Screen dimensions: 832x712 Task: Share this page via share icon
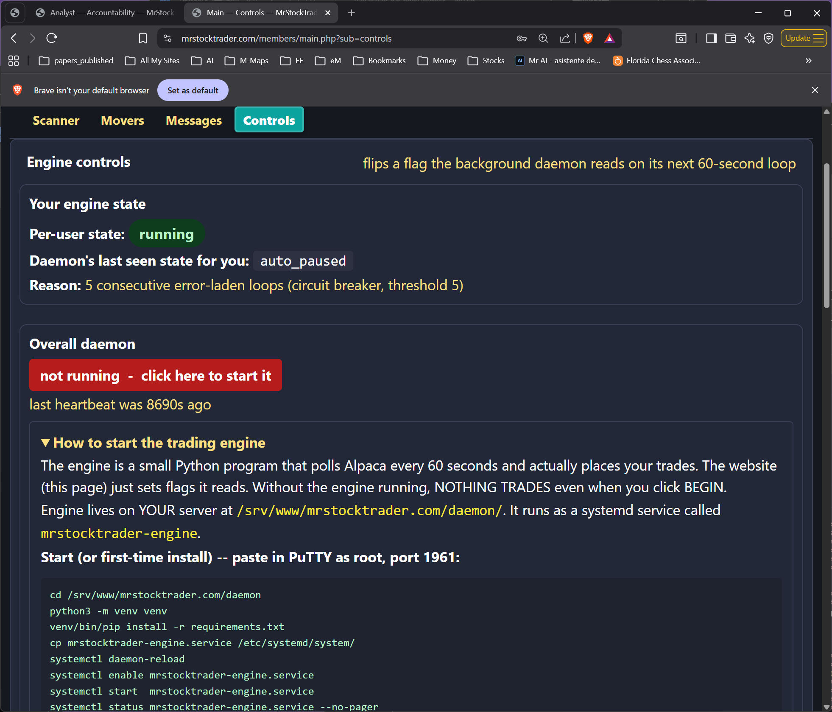565,38
